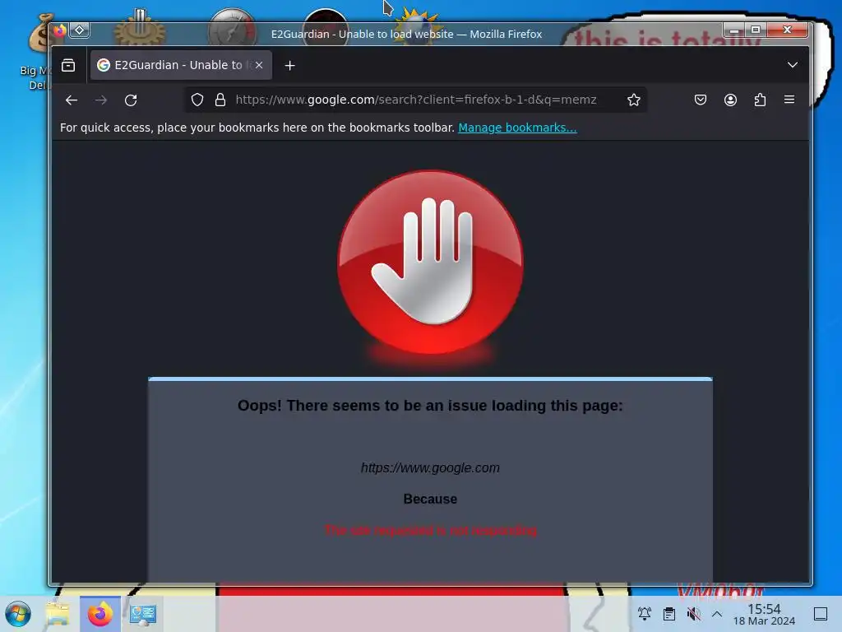The width and height of the screenshot is (842, 632).
Task: Click the Manage bookmarks link
Action: tap(517, 128)
